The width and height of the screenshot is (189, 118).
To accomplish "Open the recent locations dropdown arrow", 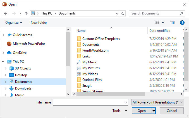I will [20, 13].
